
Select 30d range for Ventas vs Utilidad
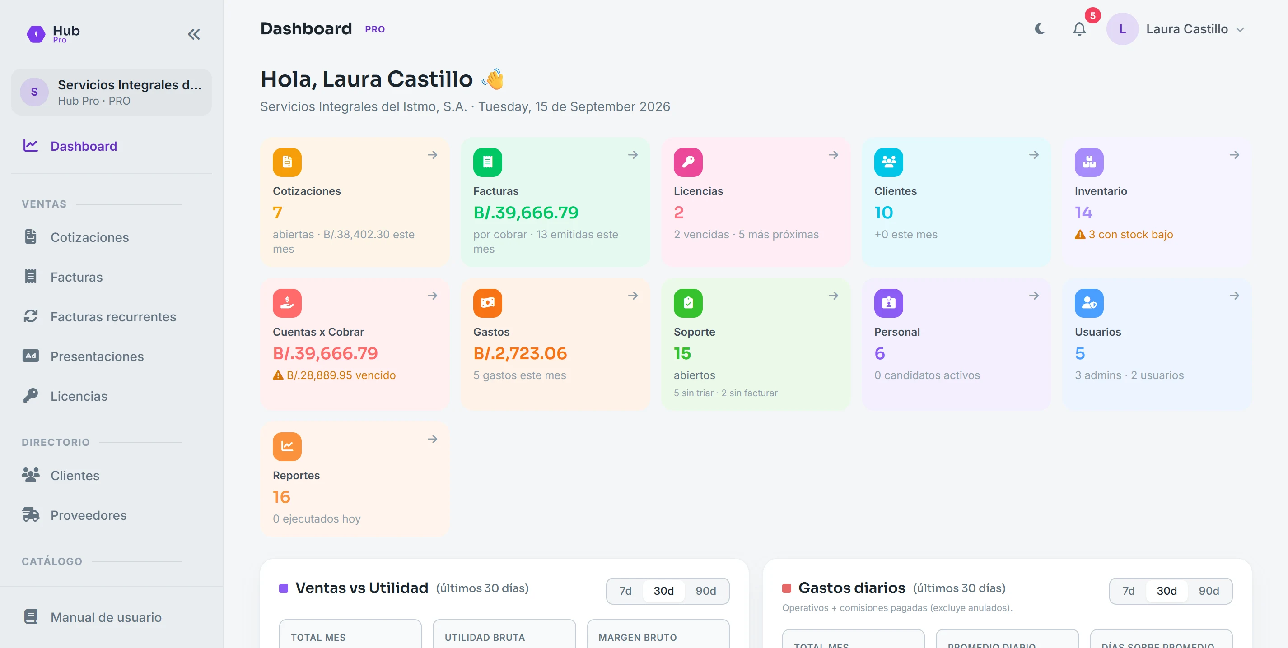coord(663,591)
